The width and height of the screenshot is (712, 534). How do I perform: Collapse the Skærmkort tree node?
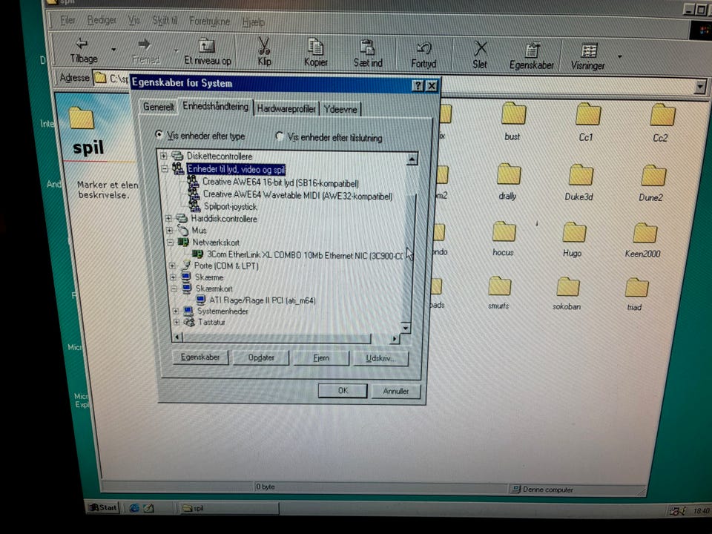pyautogui.click(x=174, y=289)
